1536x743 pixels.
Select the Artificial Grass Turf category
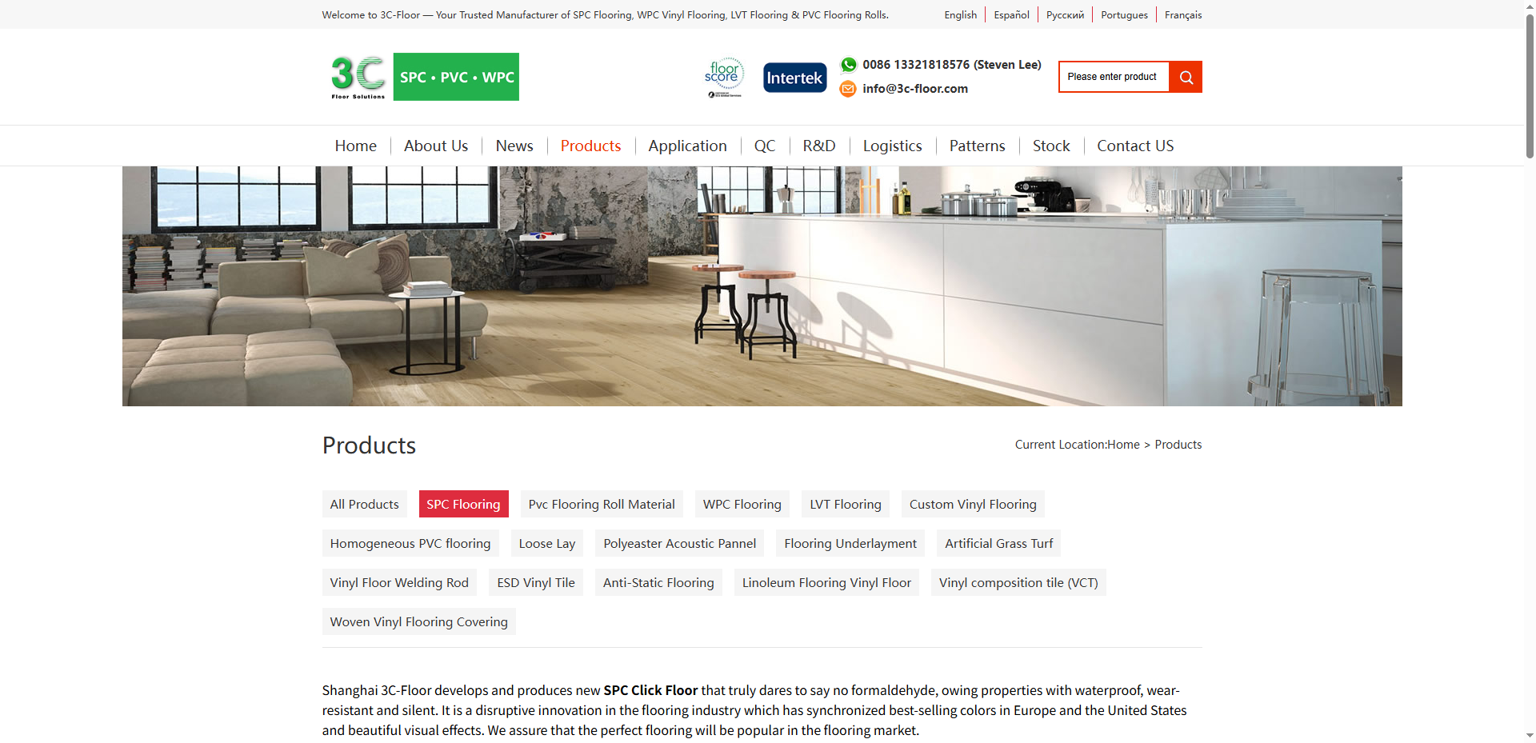998,543
